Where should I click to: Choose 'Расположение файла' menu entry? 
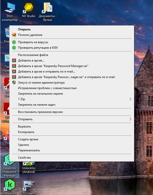(72, 55)
